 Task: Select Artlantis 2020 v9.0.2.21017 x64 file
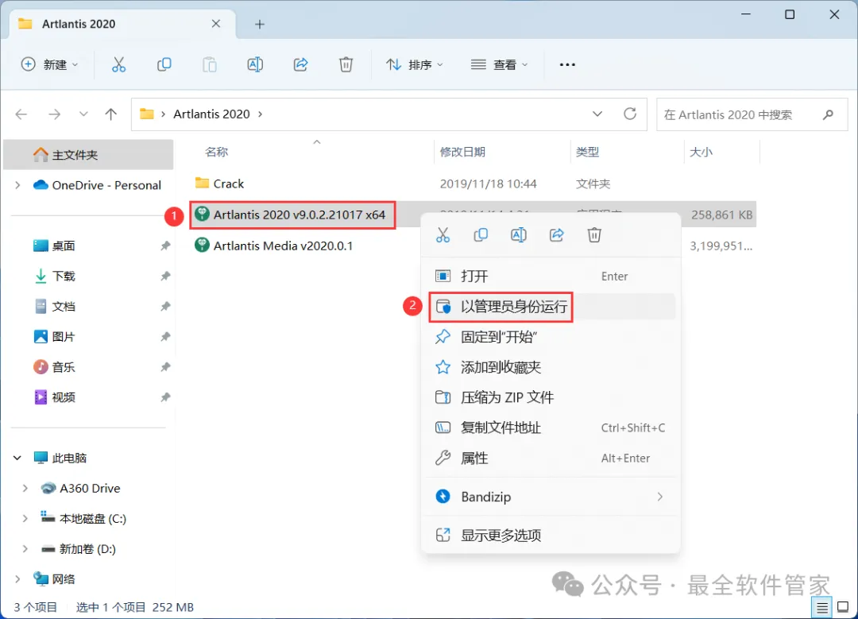[x=299, y=215]
